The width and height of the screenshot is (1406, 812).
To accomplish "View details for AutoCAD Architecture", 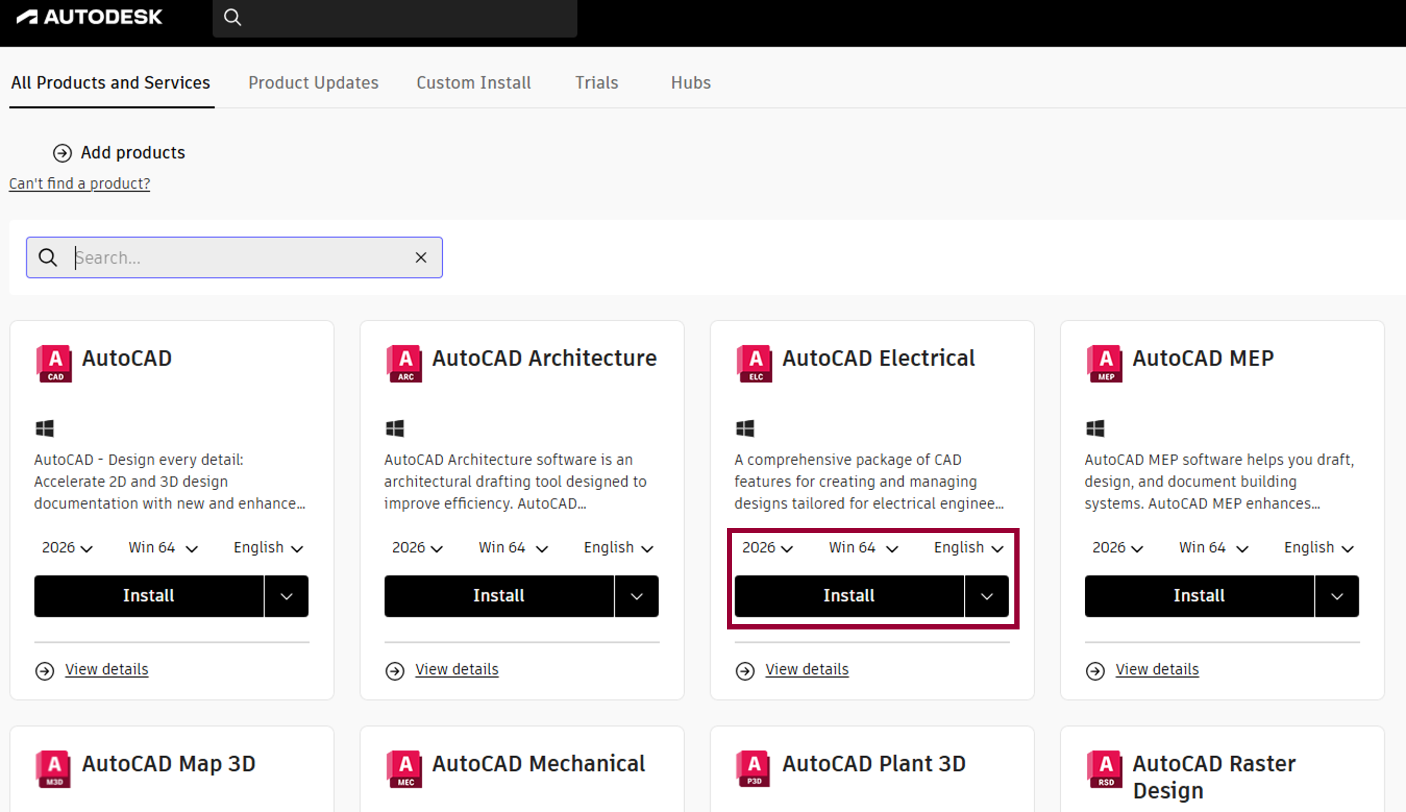I will [x=457, y=669].
